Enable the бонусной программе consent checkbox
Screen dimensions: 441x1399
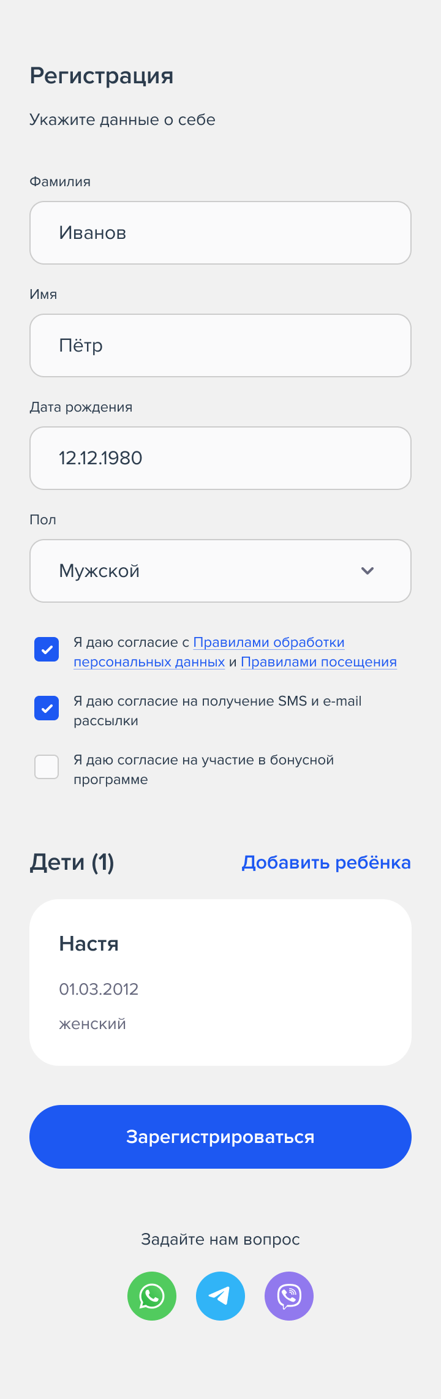click(47, 767)
